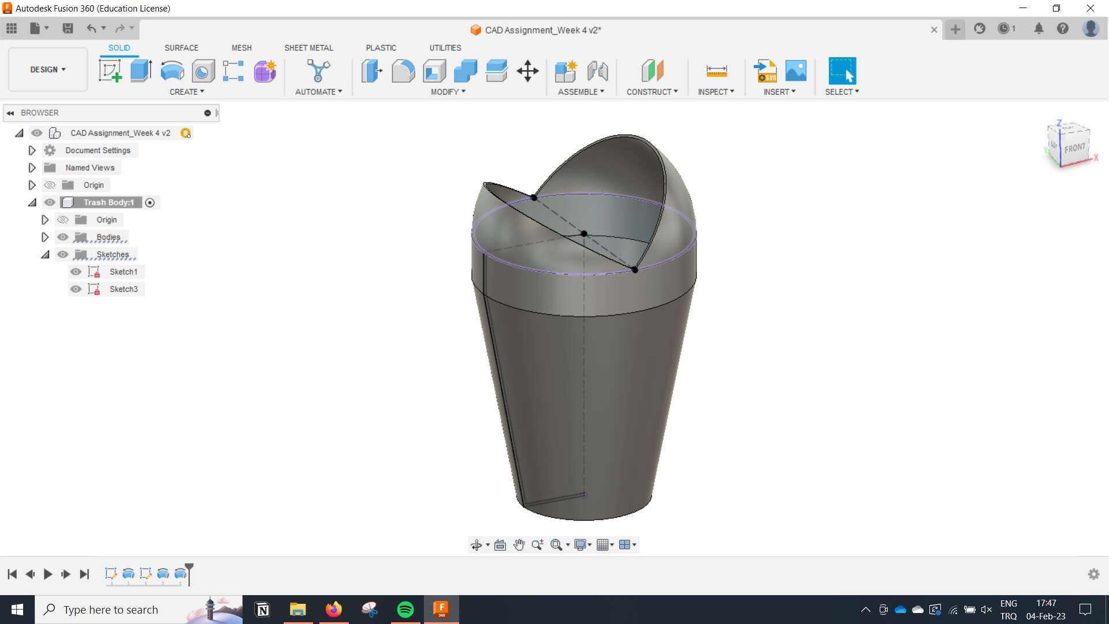Click the Measure tool icon
This screenshot has height=624, width=1109.
click(x=716, y=71)
